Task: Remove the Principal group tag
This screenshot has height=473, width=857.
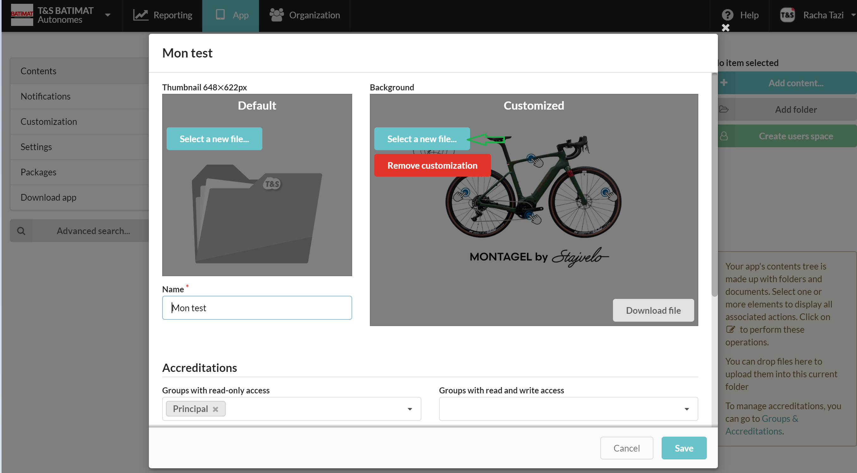Action: (x=216, y=409)
